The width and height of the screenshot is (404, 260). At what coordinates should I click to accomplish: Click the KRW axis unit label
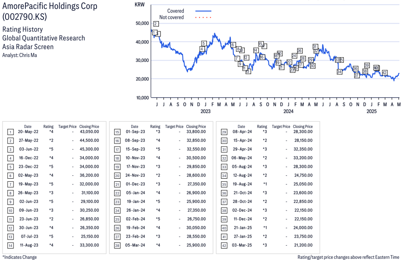(x=140, y=5)
